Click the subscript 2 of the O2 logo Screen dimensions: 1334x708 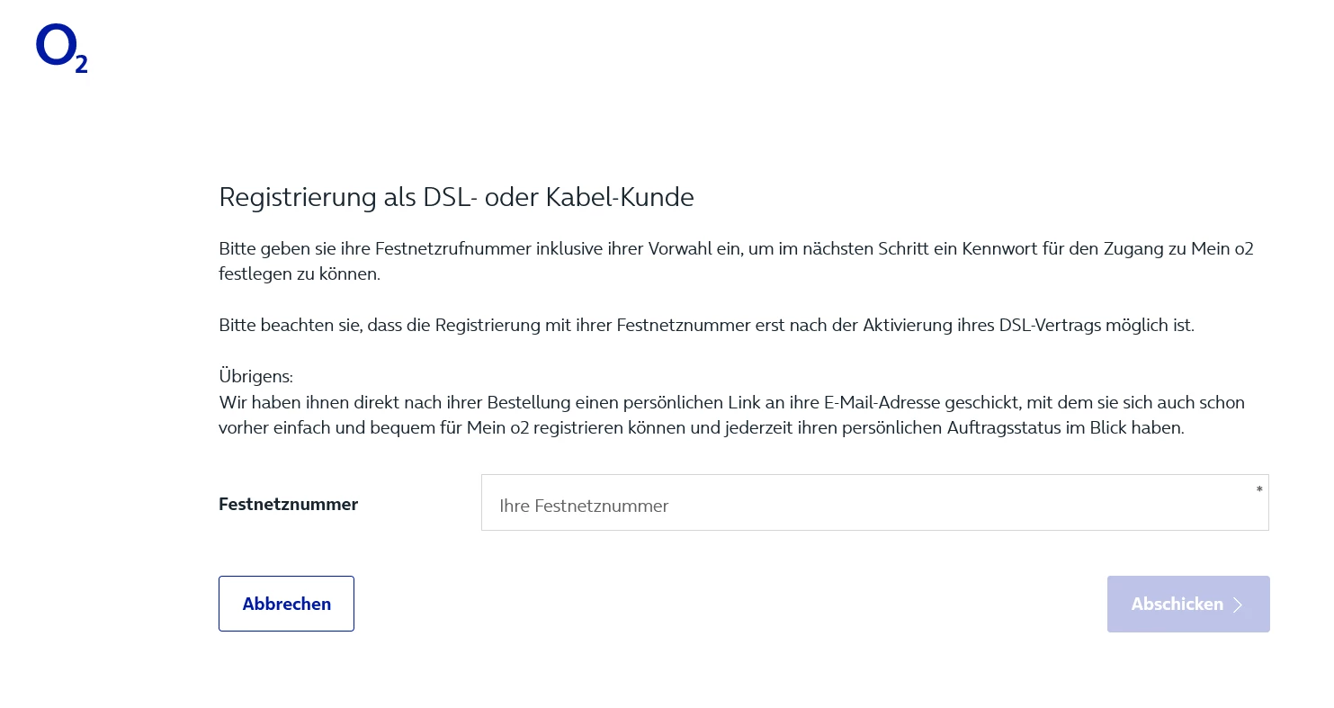tap(81, 63)
